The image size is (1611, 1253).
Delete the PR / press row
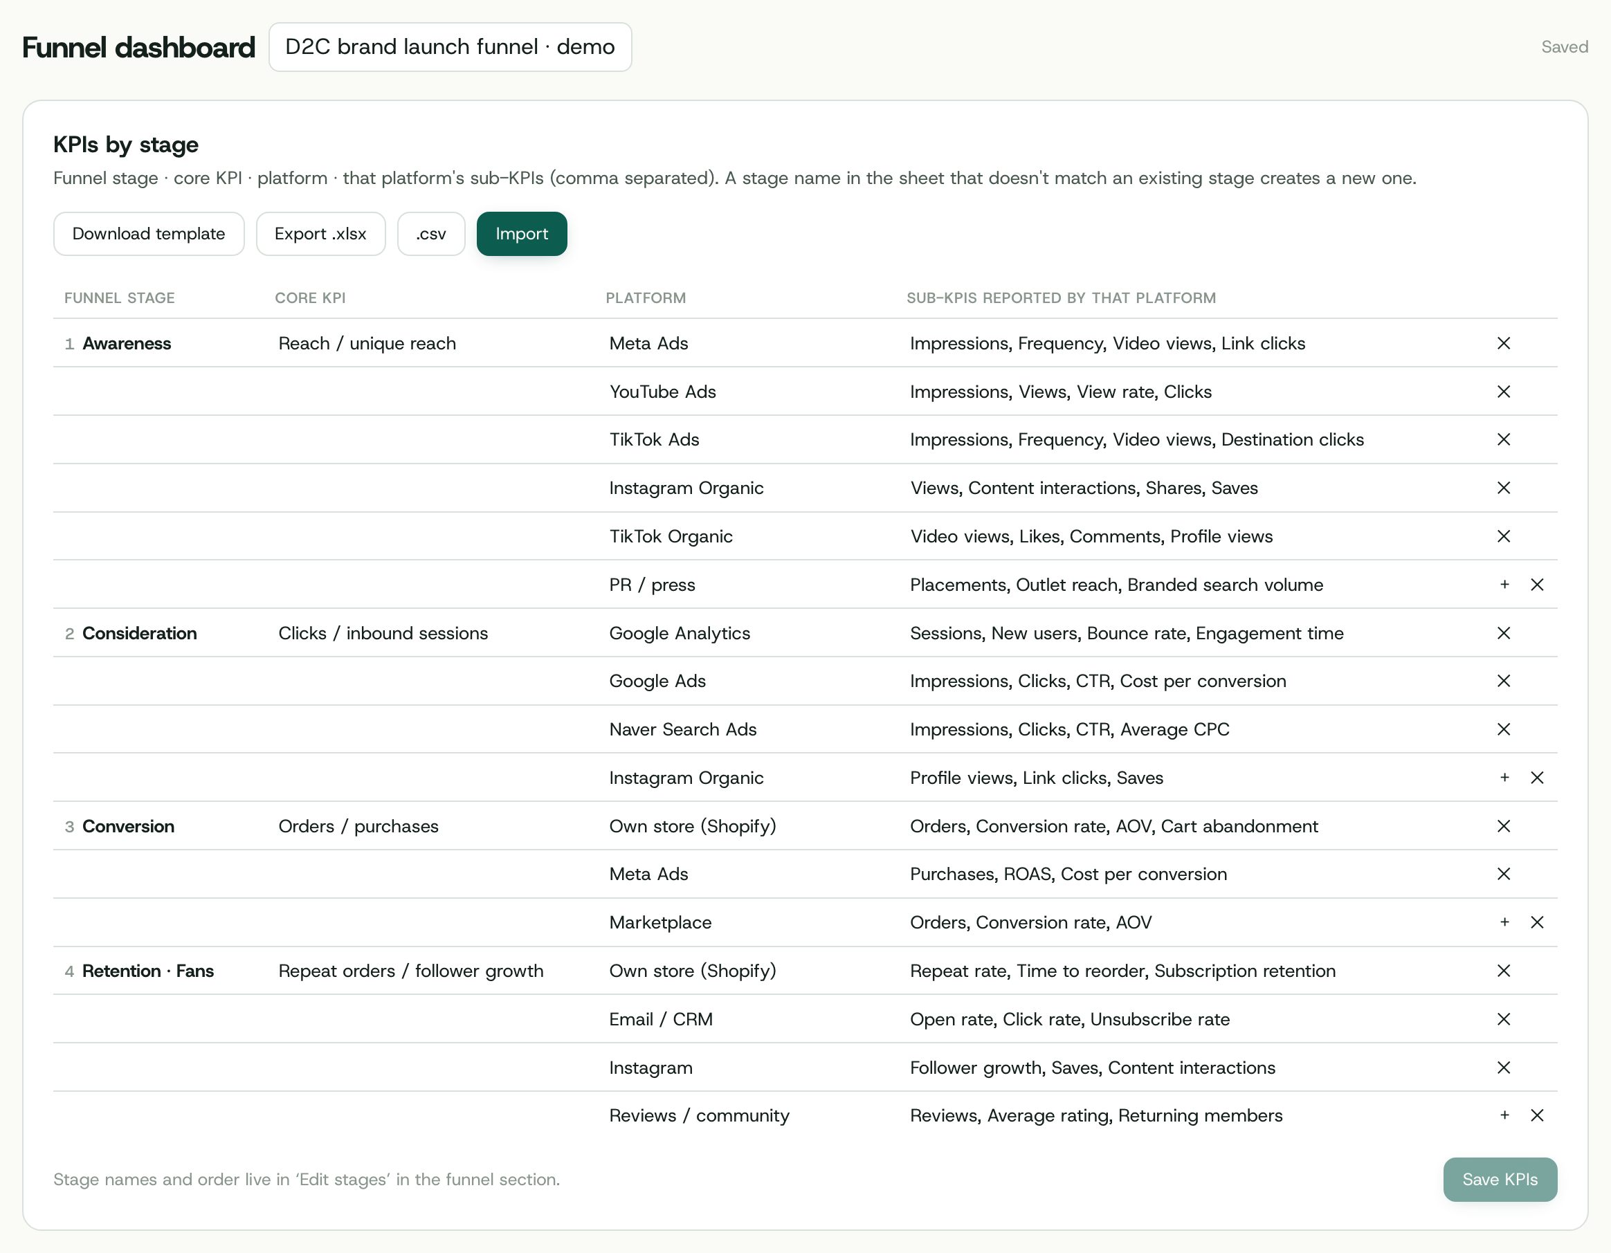coord(1537,585)
